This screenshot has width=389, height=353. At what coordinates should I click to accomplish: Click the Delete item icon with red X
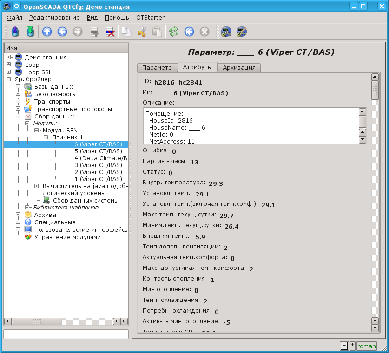coord(110,32)
